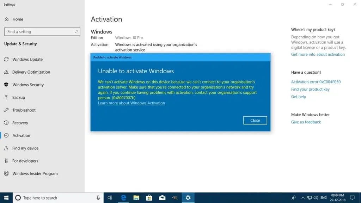This screenshot has width=361, height=203.
Task: Open File Explorer from the taskbar
Action: point(136,198)
